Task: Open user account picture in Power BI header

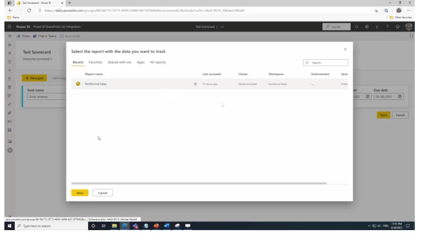Action: pos(408,27)
